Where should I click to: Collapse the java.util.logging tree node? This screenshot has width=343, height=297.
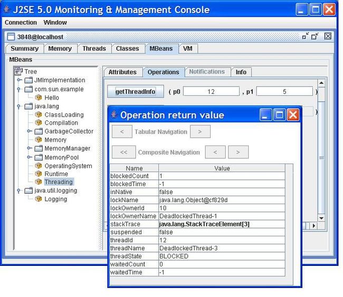(x=18, y=191)
